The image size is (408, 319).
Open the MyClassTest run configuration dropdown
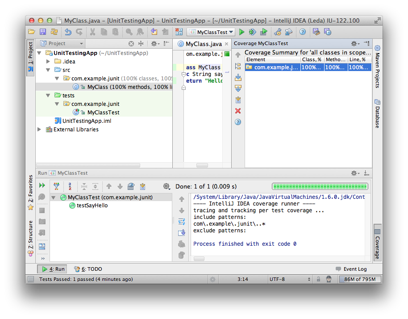(x=211, y=32)
